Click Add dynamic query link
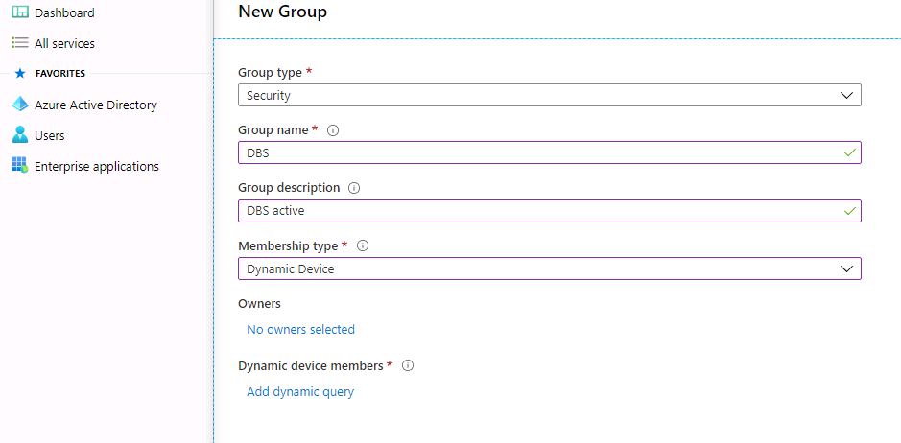901x443 pixels. pyautogui.click(x=300, y=391)
